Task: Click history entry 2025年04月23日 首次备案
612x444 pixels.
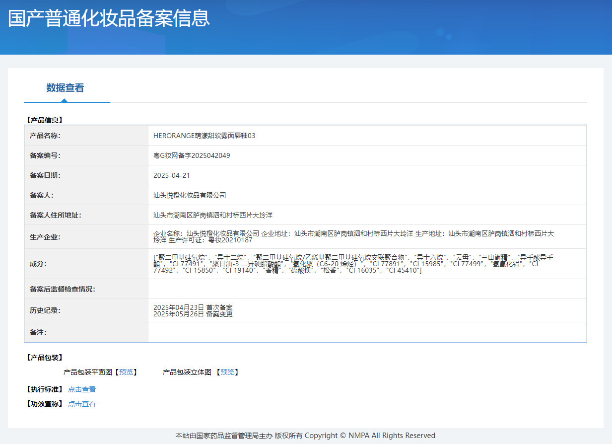Action: click(193, 307)
